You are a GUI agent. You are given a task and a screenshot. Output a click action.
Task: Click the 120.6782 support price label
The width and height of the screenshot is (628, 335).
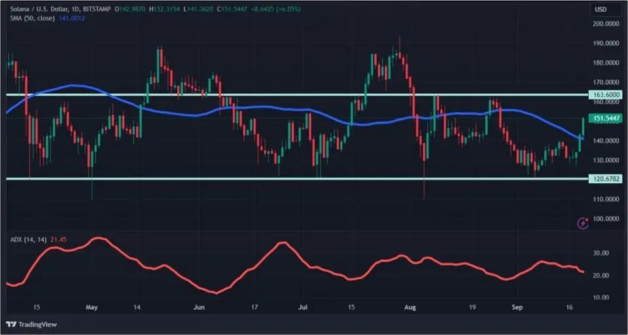pos(605,178)
